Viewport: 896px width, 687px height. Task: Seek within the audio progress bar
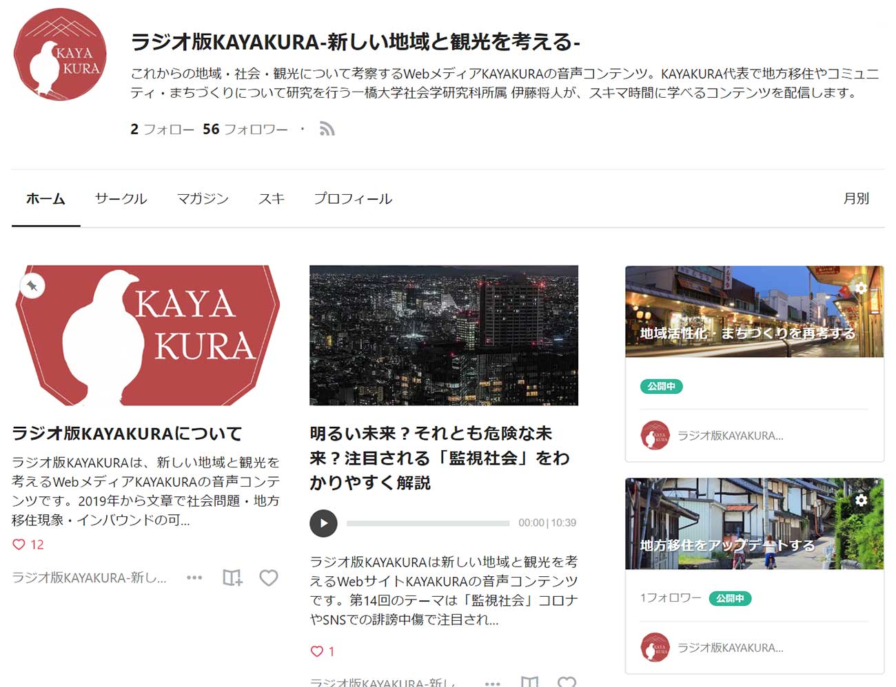(x=427, y=523)
